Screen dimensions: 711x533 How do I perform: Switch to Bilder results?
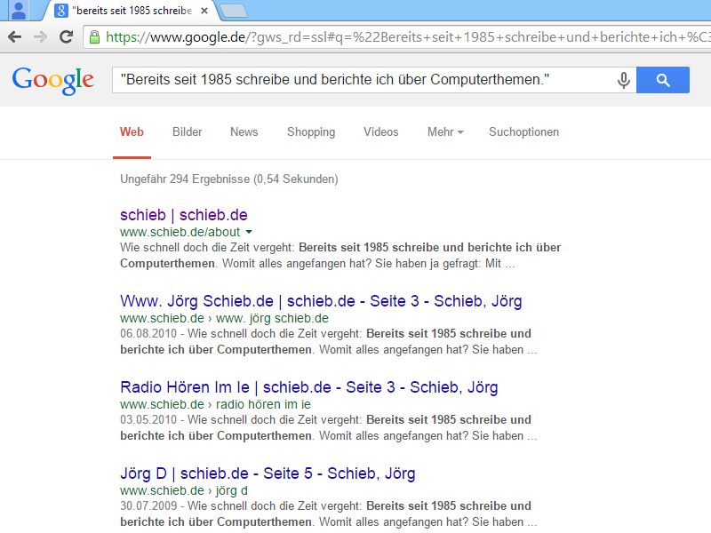[x=187, y=131]
